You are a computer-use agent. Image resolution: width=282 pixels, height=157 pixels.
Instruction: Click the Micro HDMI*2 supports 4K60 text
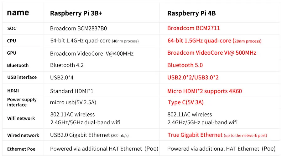[x=205, y=91]
